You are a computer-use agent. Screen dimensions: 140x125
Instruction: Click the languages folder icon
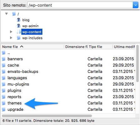pyautogui.click(x=3, y=78)
